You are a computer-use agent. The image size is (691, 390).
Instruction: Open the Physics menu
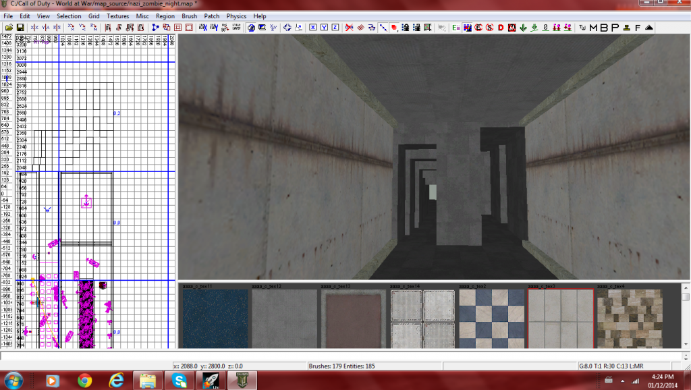(236, 16)
